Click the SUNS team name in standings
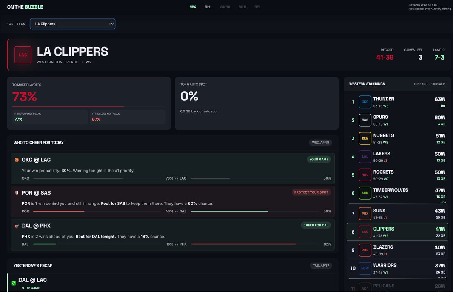This screenshot has height=292, width=453. click(379, 211)
